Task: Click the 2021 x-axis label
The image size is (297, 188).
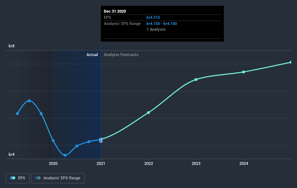Action: click(x=101, y=163)
